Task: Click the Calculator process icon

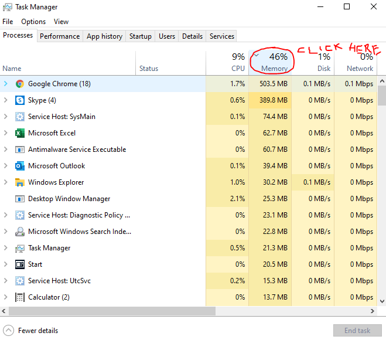Action: coord(20,297)
